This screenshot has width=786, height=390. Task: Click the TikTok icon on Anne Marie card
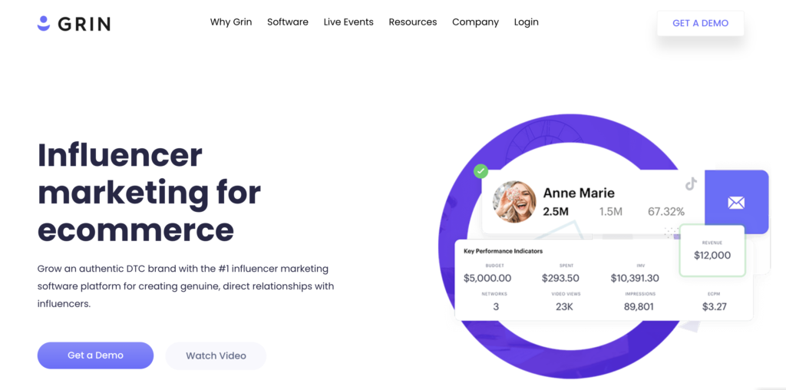point(692,183)
